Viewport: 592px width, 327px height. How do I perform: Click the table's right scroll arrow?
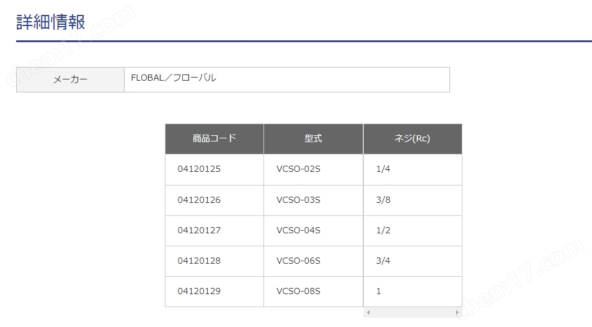(x=457, y=312)
